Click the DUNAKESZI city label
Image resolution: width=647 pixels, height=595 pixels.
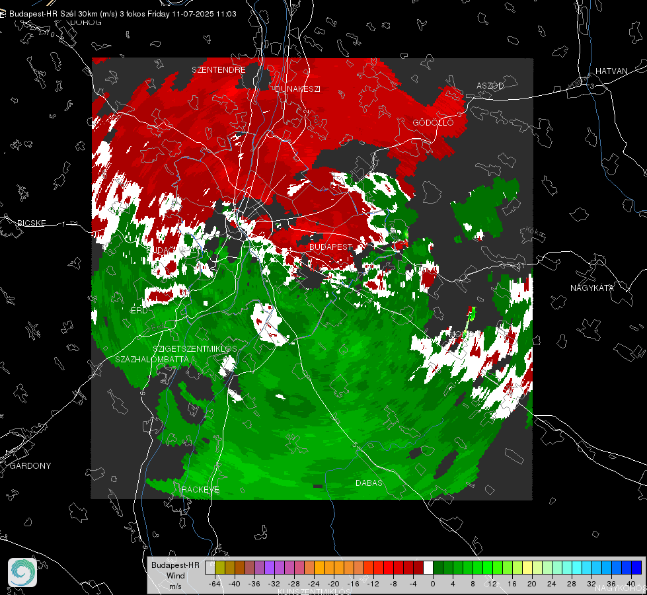pos(297,89)
